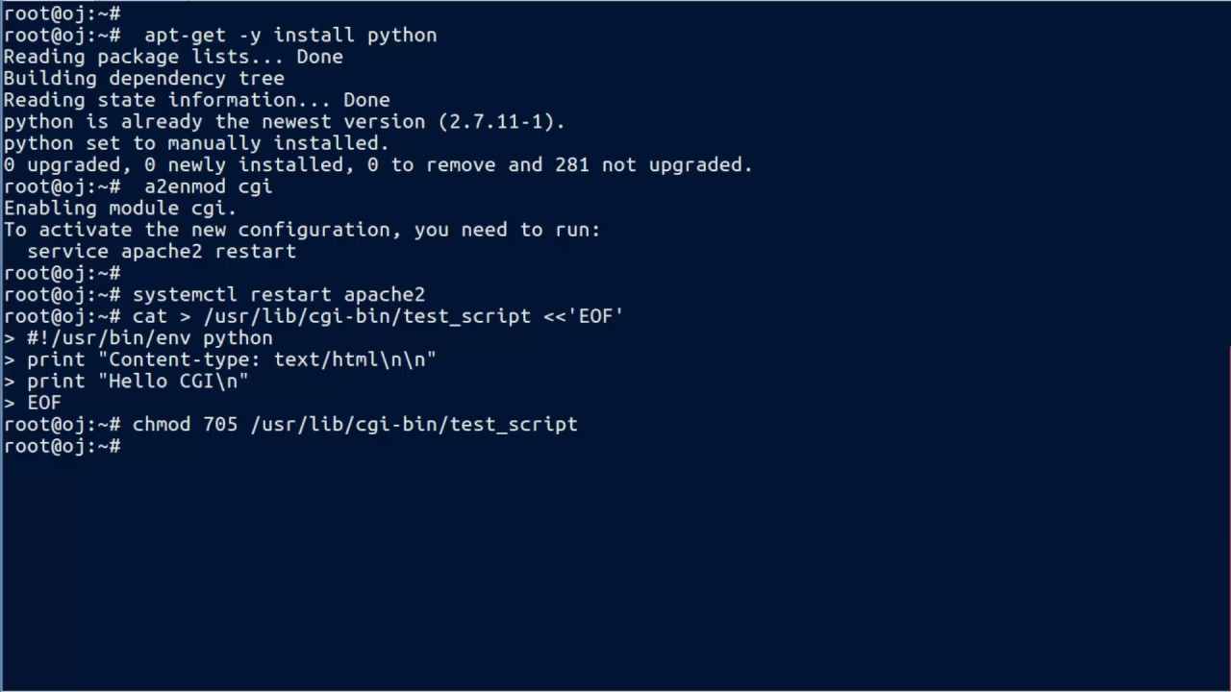
Task: Click the 'Enabling module cgi.' output line
Action: [x=120, y=209]
